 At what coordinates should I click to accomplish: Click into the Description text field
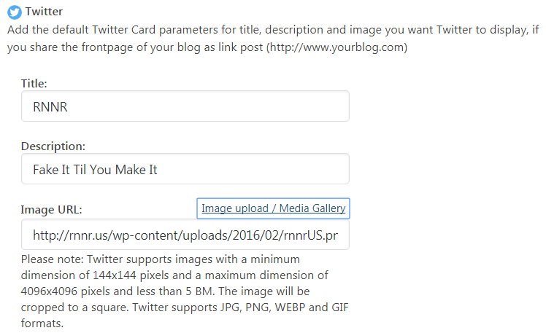[185, 169]
